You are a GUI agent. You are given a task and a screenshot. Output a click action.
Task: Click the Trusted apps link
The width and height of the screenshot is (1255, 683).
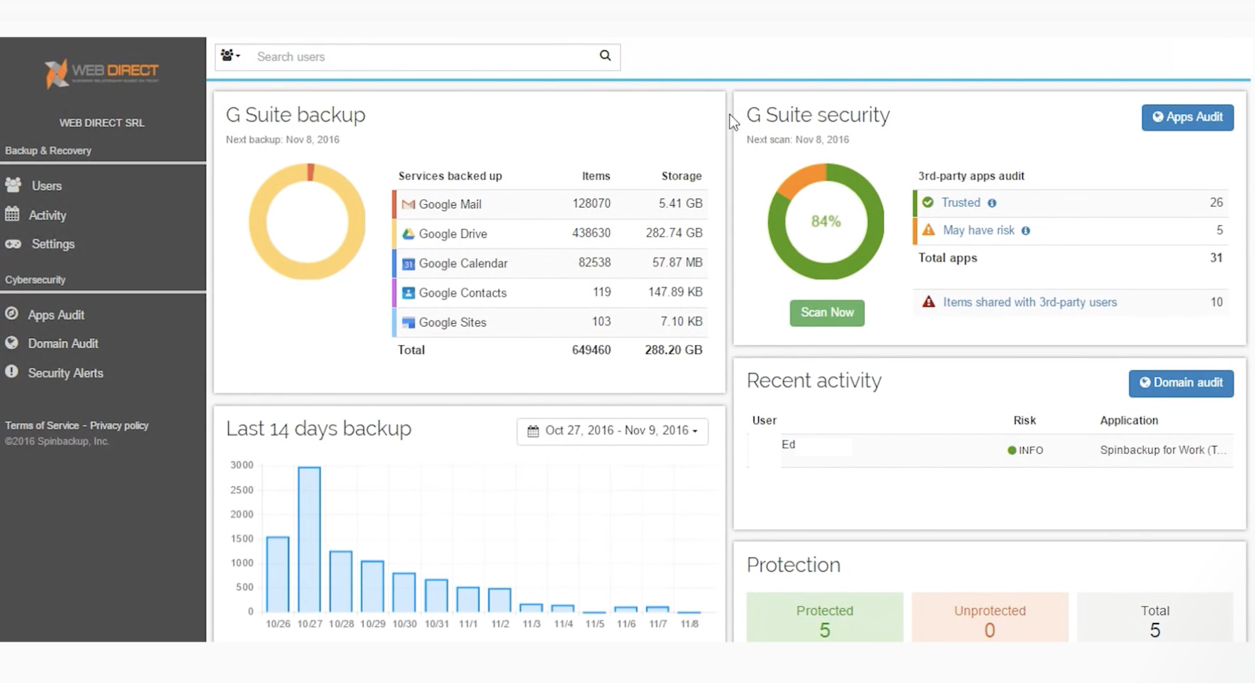coord(960,203)
